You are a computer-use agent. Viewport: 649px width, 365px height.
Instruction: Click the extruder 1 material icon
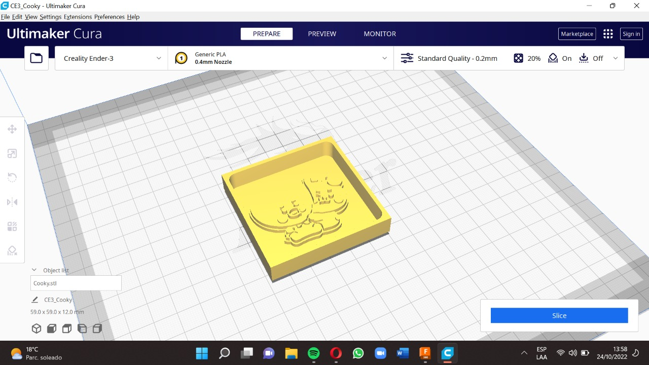181,58
